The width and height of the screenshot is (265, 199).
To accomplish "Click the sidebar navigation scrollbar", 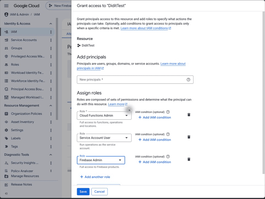I will [x=57, y=69].
